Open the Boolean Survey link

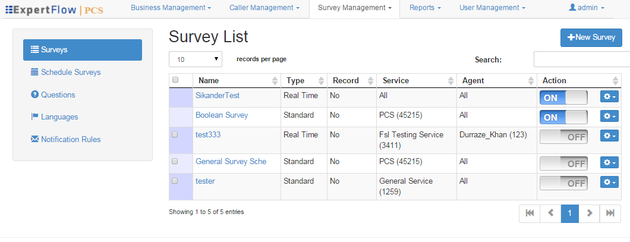[x=222, y=115]
